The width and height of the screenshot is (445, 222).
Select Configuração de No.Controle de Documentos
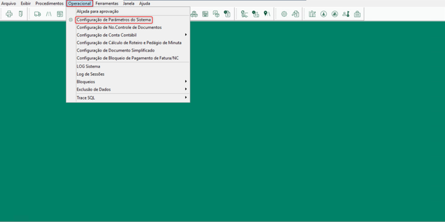128,28
